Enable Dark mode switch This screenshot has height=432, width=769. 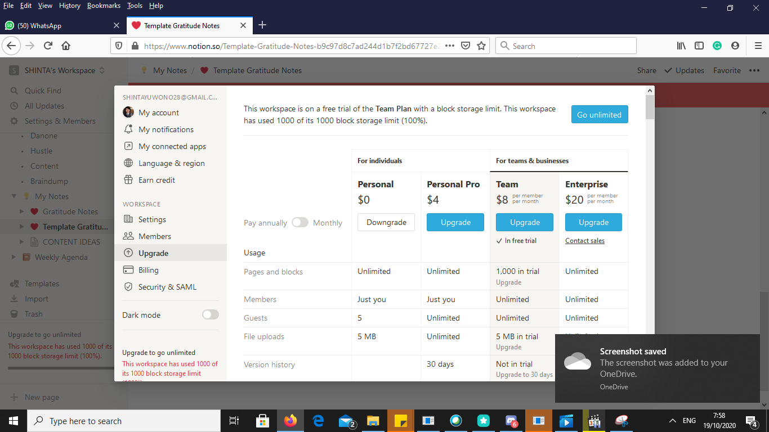tap(211, 315)
